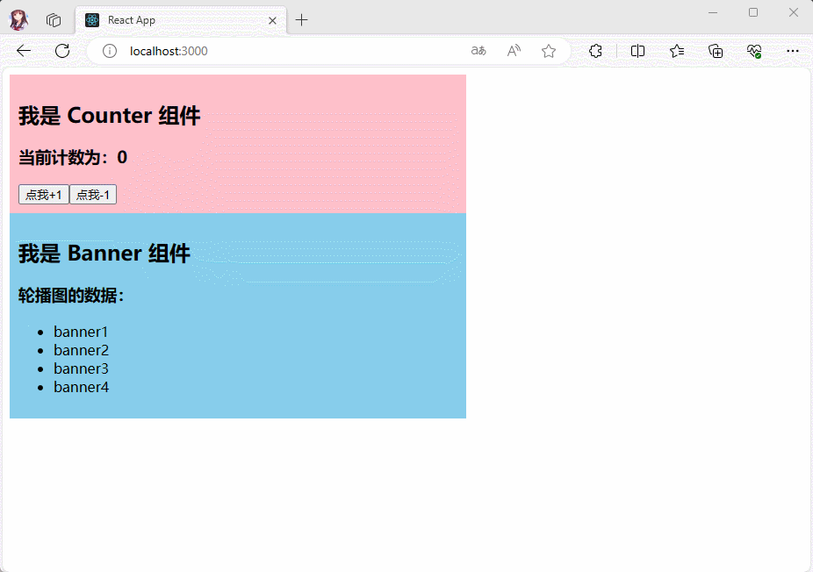Open read aloud icon in address bar
The image size is (813, 572).
[514, 51]
